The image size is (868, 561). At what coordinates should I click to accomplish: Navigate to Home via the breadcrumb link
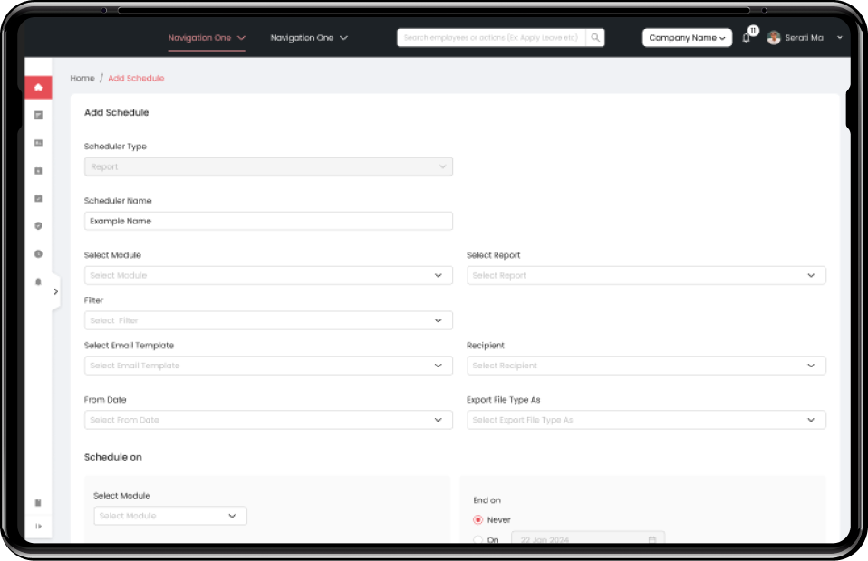click(82, 78)
